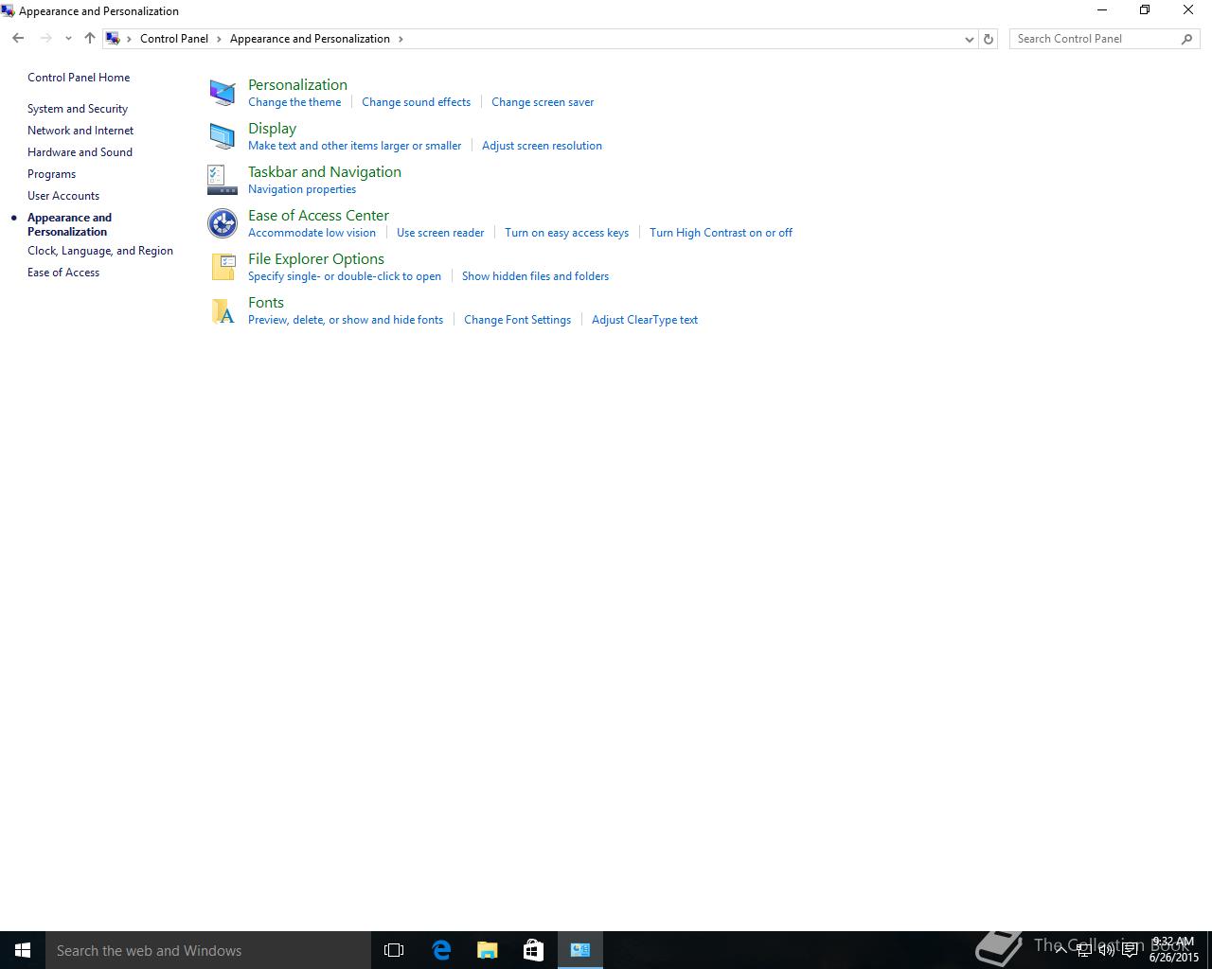Open the Display heading link
This screenshot has height=969, width=1212.
[x=272, y=128]
